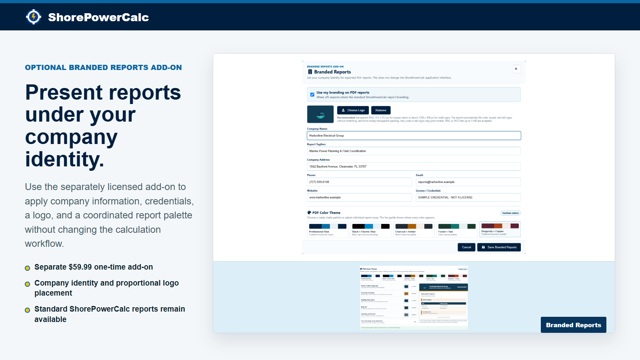Close the Branded Reports dialog
Image resolution: width=640 pixels, height=360 pixels.
pos(516,69)
